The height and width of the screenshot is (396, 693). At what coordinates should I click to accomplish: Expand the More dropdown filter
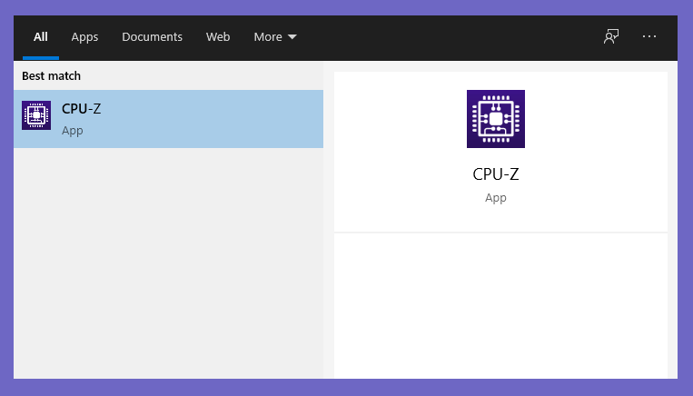click(x=275, y=37)
